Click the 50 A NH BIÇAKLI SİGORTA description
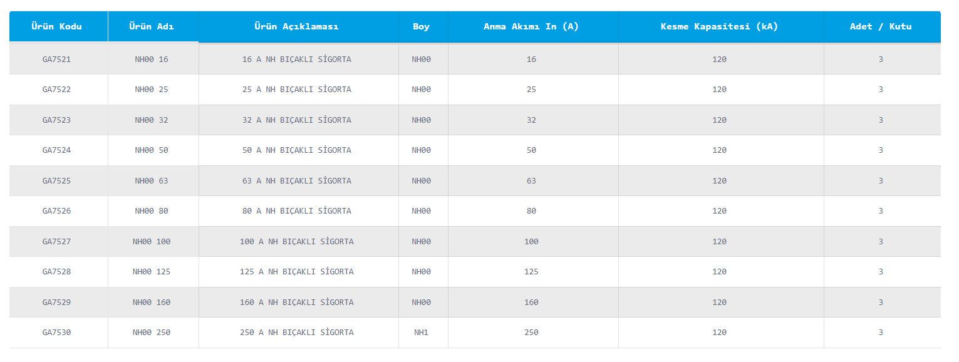This screenshot has width=959, height=362. [297, 150]
